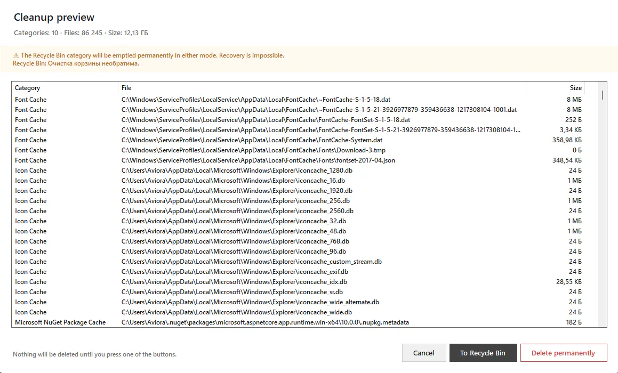Click the 0 Б size value
618x373 pixels.
[577, 150]
